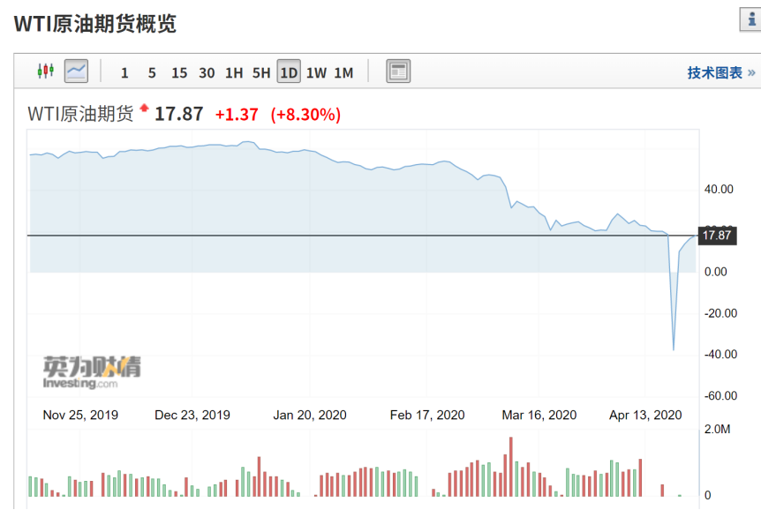Viewport: 761px width, 510px height.
Task: Select the 1 minute interval
Action: coord(124,72)
